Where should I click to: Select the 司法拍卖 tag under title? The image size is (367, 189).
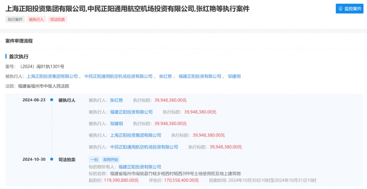(57, 19)
